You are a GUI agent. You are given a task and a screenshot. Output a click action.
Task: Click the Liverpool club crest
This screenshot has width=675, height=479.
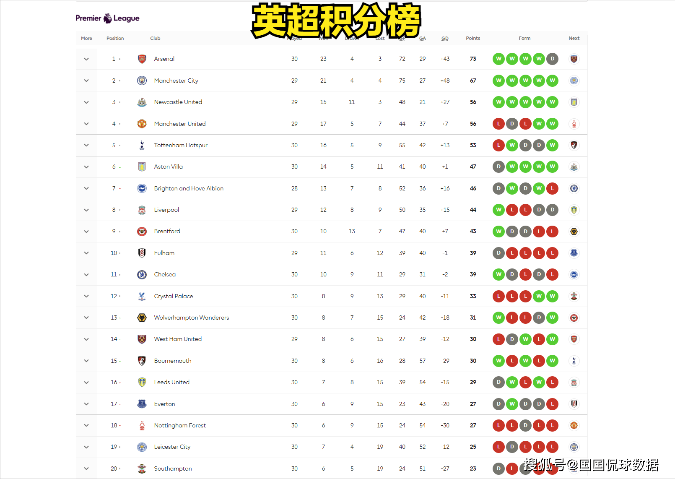pos(142,210)
